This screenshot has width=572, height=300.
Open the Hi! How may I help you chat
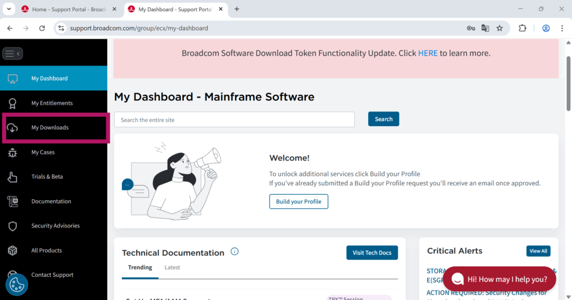[x=499, y=279]
